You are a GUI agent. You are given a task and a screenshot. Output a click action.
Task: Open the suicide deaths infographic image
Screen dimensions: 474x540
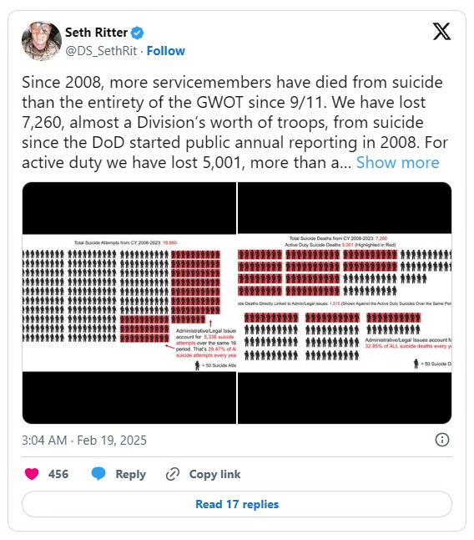[x=345, y=303]
